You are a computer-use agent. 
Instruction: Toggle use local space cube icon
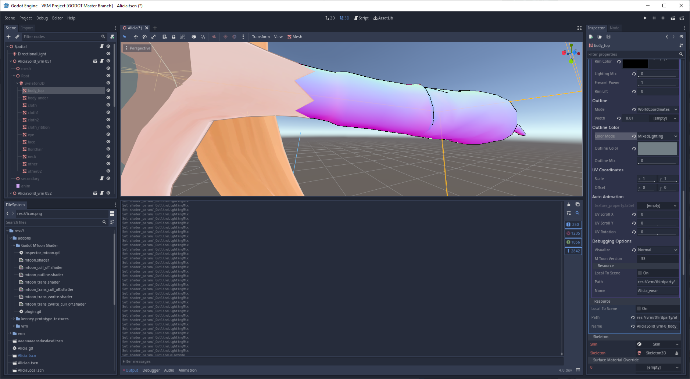(194, 37)
